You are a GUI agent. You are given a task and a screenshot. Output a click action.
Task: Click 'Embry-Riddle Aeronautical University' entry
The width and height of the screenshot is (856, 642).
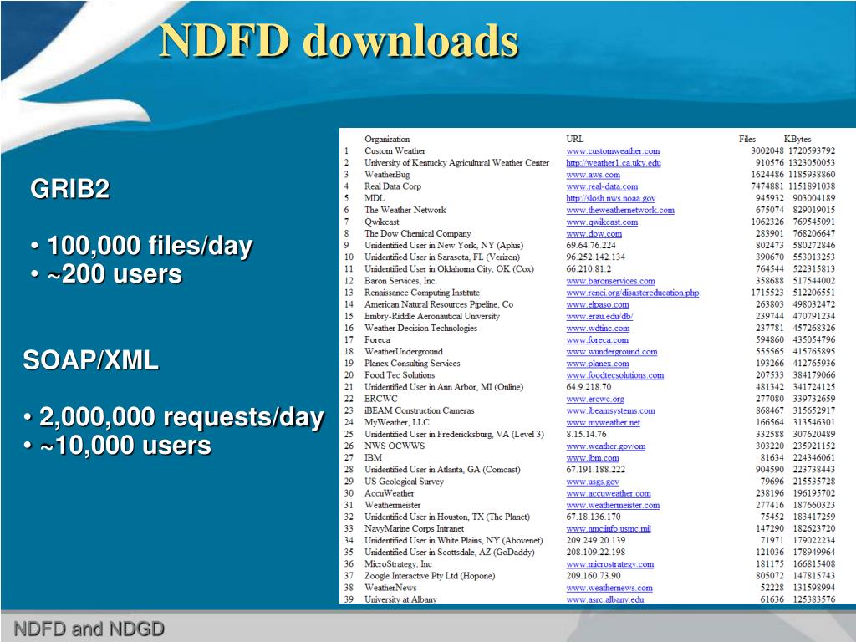tap(432, 316)
